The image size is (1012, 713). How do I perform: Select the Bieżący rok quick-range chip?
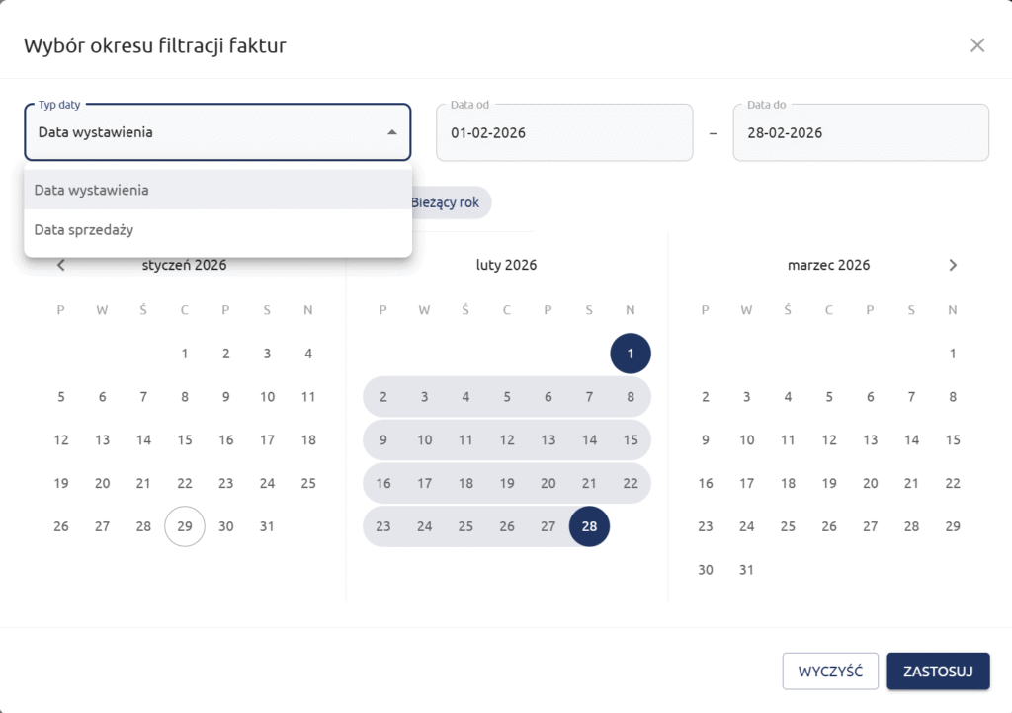coord(446,202)
